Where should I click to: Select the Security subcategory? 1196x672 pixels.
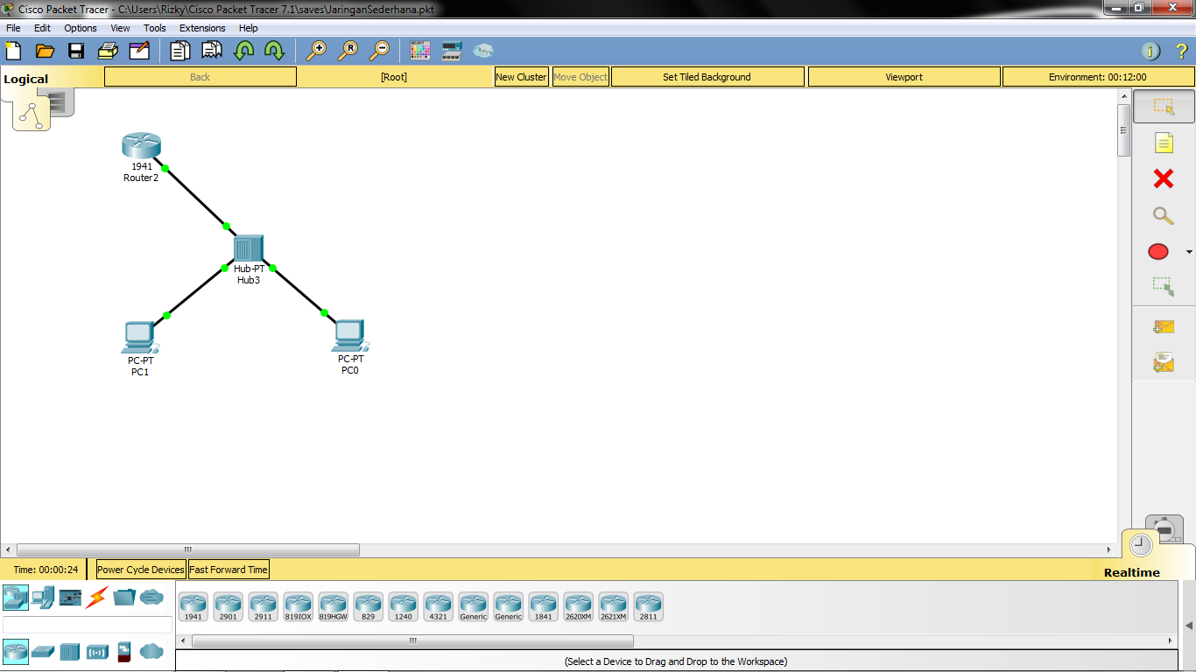click(x=123, y=651)
